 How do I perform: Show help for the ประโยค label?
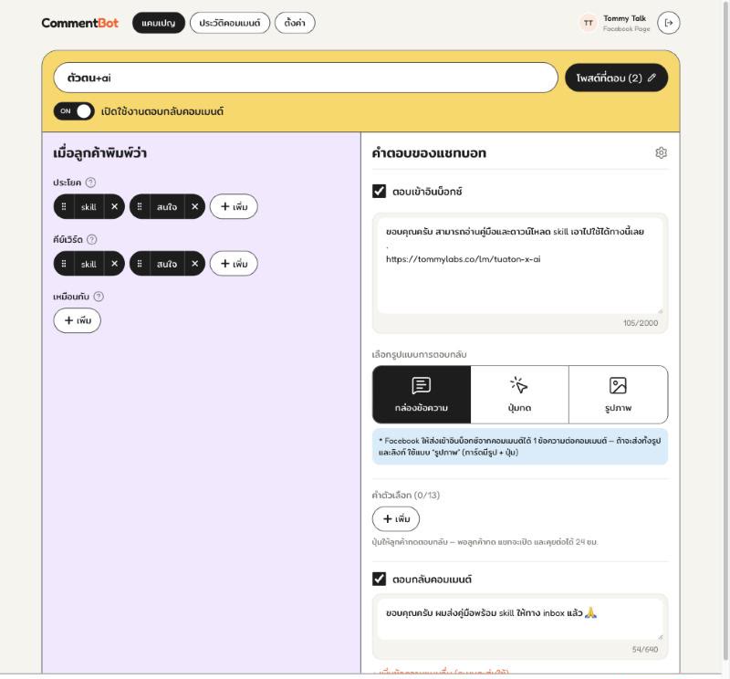click(90, 183)
